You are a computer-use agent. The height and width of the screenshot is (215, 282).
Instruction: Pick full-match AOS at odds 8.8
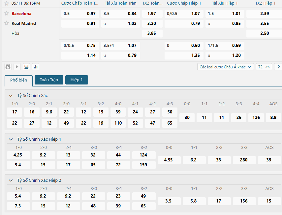coord(273,118)
